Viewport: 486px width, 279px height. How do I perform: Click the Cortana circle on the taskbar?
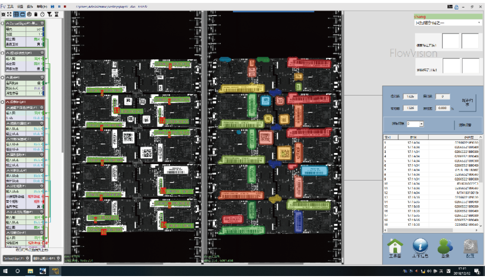coord(18,271)
